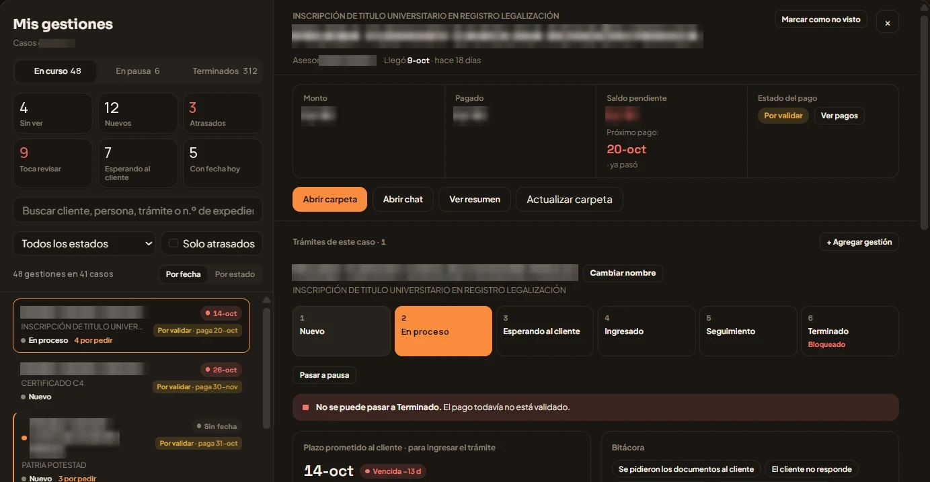Click the Por validar · paga 20-oct tag
This screenshot has width=930, height=482.
(x=198, y=330)
